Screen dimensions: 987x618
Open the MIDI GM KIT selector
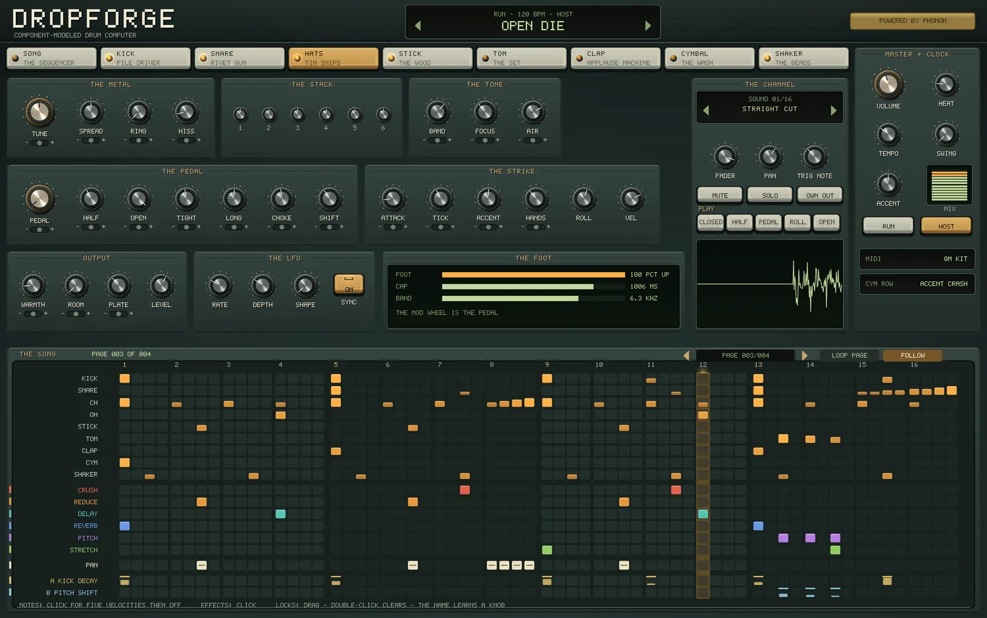917,259
